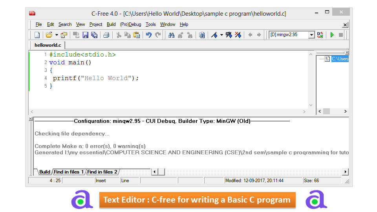Open the Edit menu

[50, 24]
